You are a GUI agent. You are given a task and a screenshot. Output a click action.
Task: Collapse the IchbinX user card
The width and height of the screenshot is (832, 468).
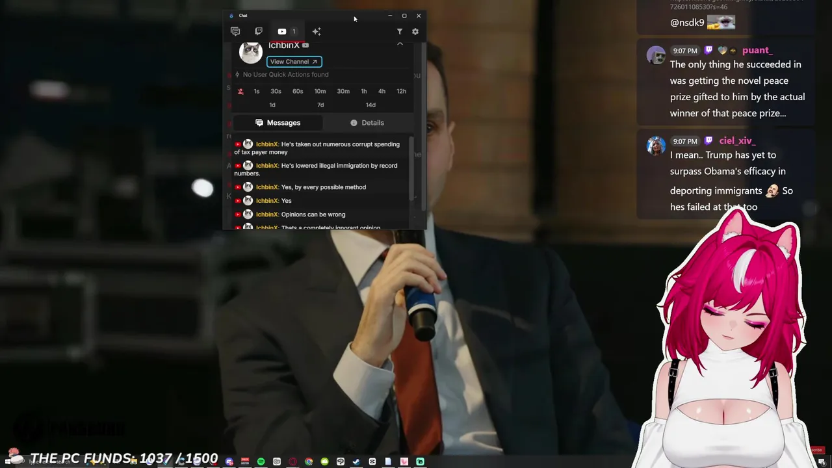(x=400, y=44)
